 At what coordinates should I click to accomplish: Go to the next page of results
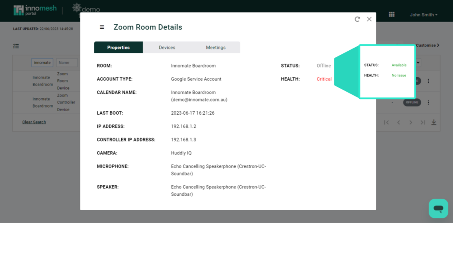point(411,122)
